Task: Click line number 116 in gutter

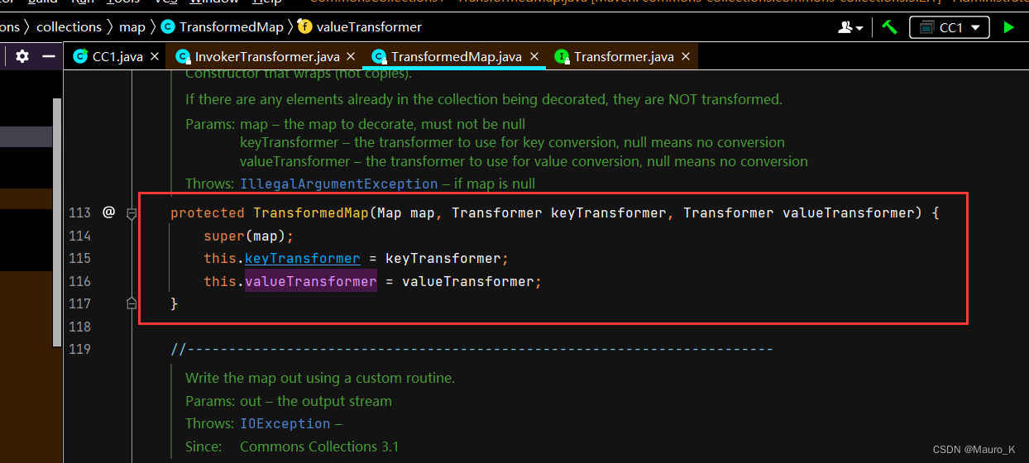Action: point(80,281)
